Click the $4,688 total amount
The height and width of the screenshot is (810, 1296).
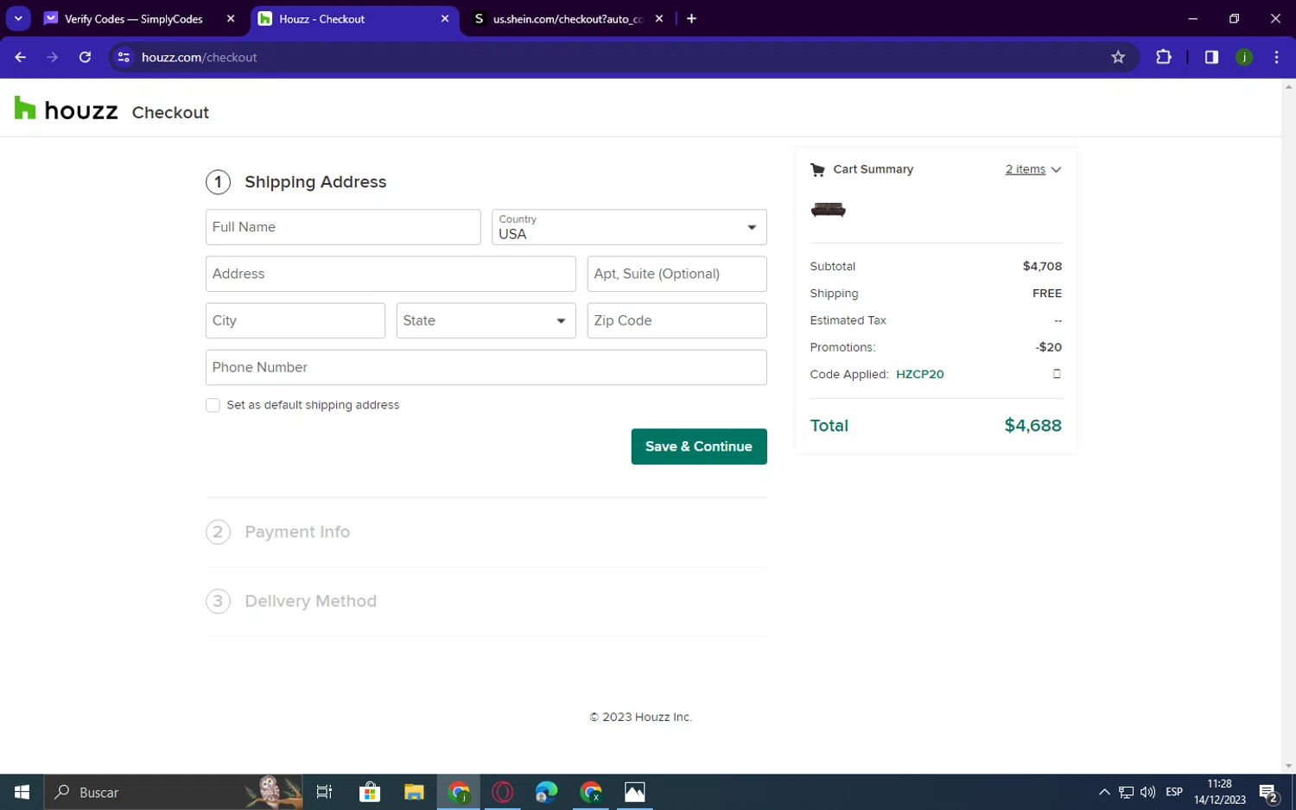tap(1032, 426)
